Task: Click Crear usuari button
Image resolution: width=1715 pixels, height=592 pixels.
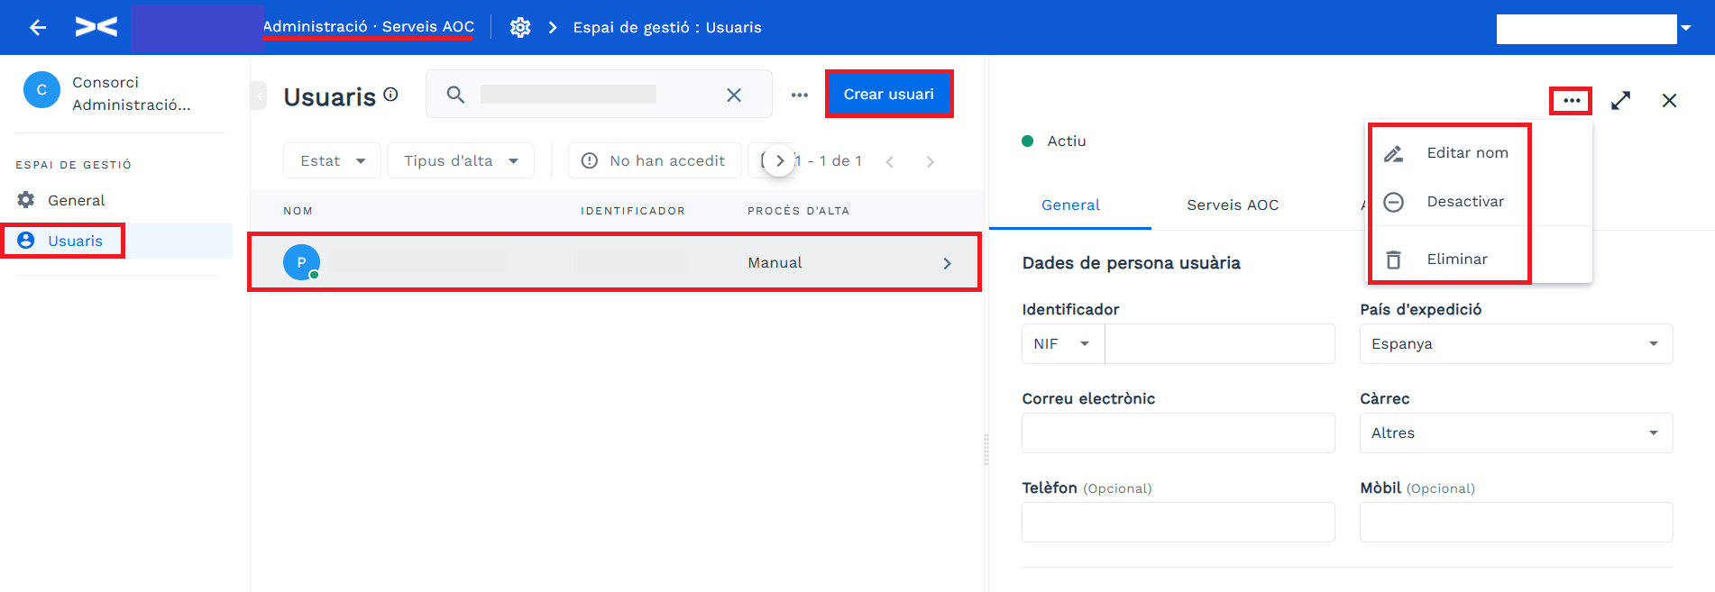Action: pos(889,94)
